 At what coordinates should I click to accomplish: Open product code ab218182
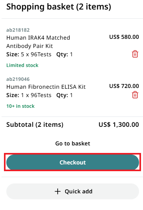[18, 30]
